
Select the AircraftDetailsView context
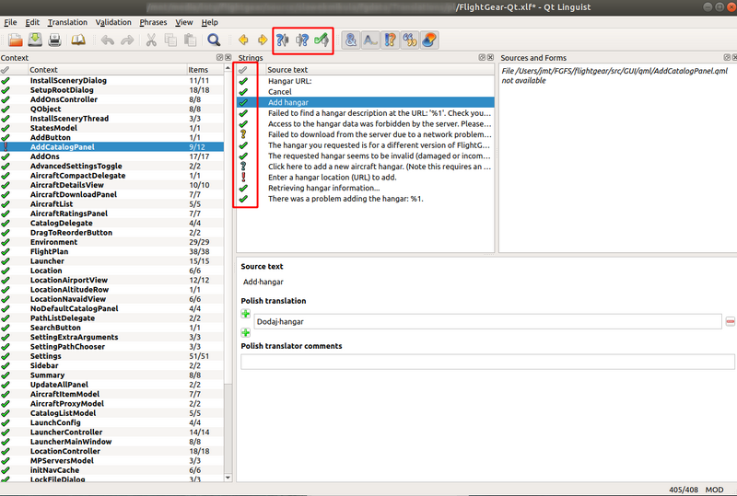point(111,185)
